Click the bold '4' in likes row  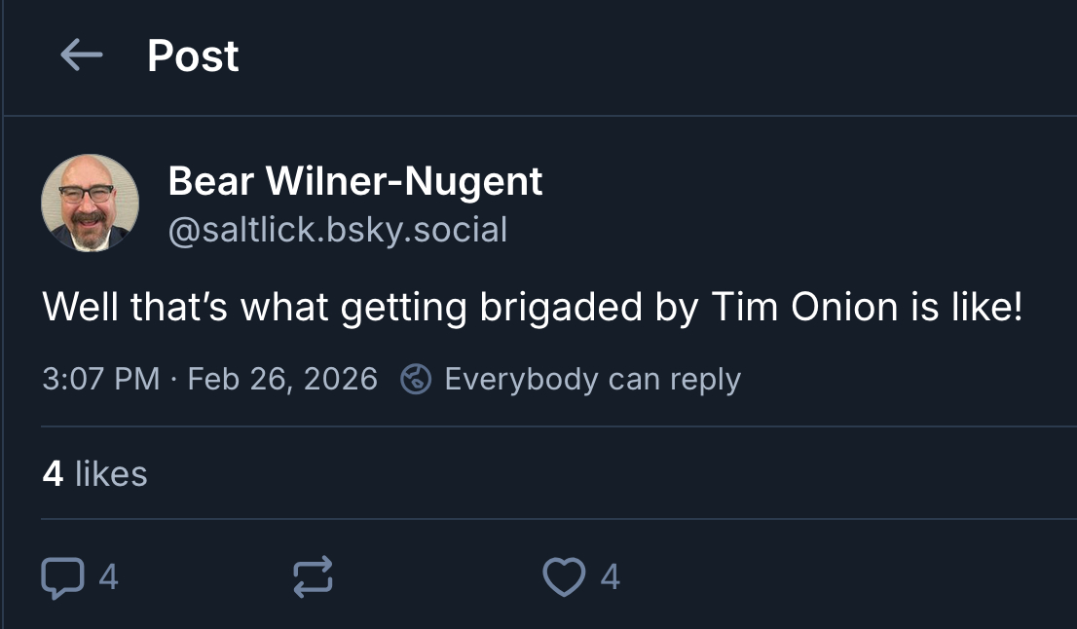54,473
